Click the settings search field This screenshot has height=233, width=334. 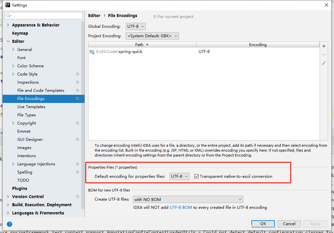pos(44,16)
